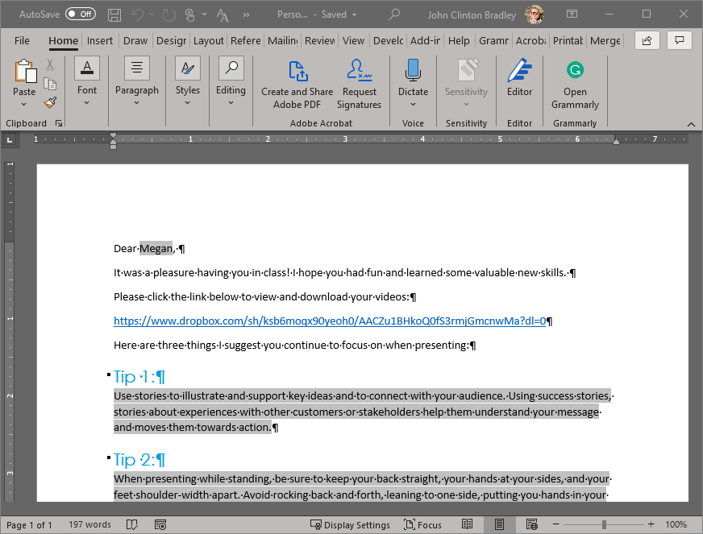Open the Review tab

click(x=319, y=41)
